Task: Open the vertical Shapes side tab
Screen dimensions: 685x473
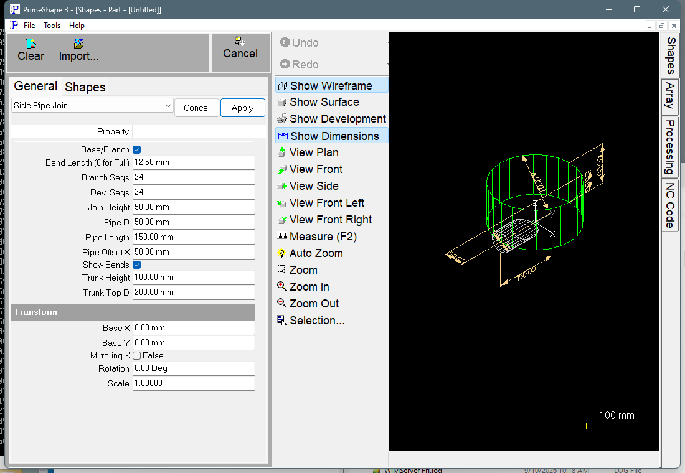Action: 670,55
